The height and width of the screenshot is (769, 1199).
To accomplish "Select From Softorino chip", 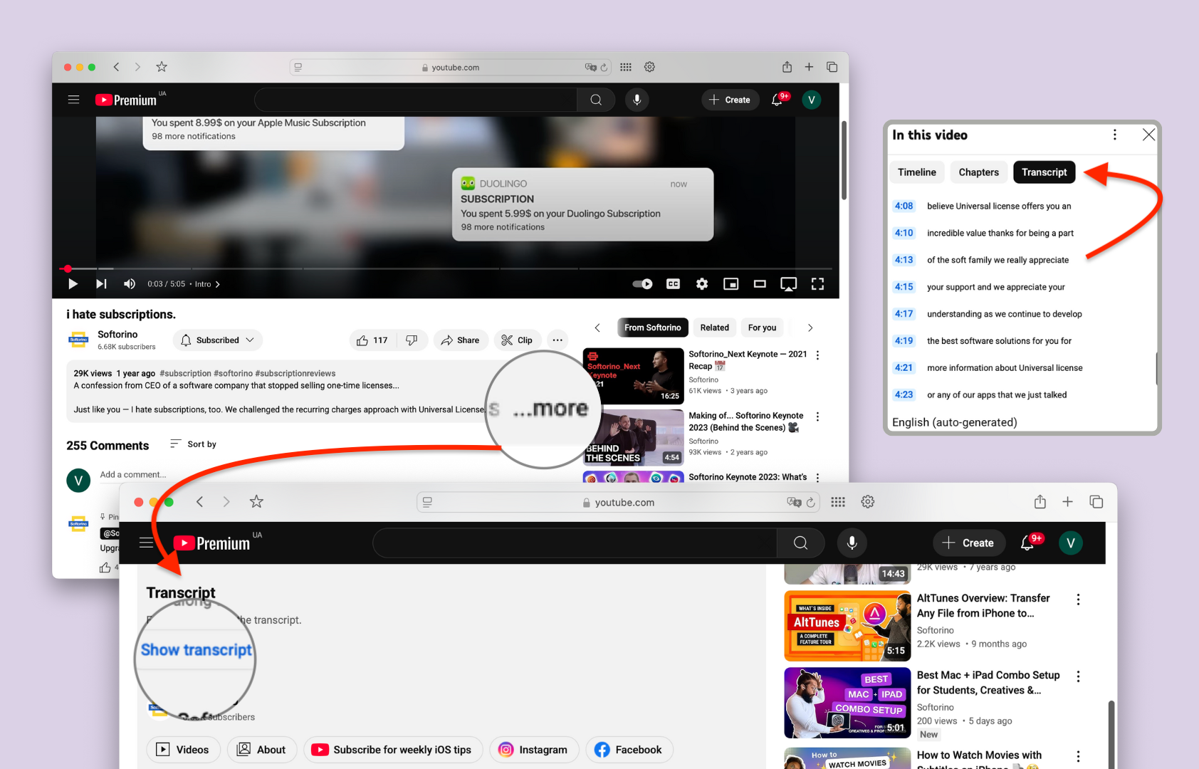I will [x=653, y=328].
